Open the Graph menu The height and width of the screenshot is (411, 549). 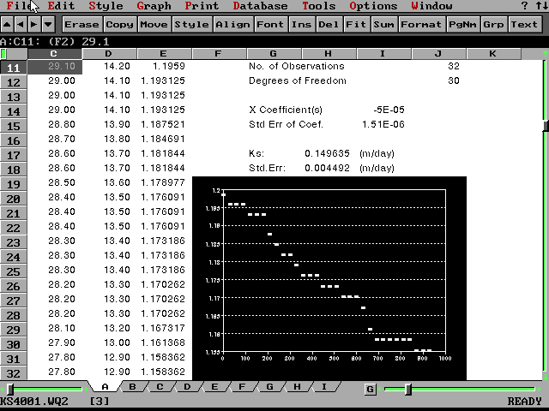pos(154,6)
